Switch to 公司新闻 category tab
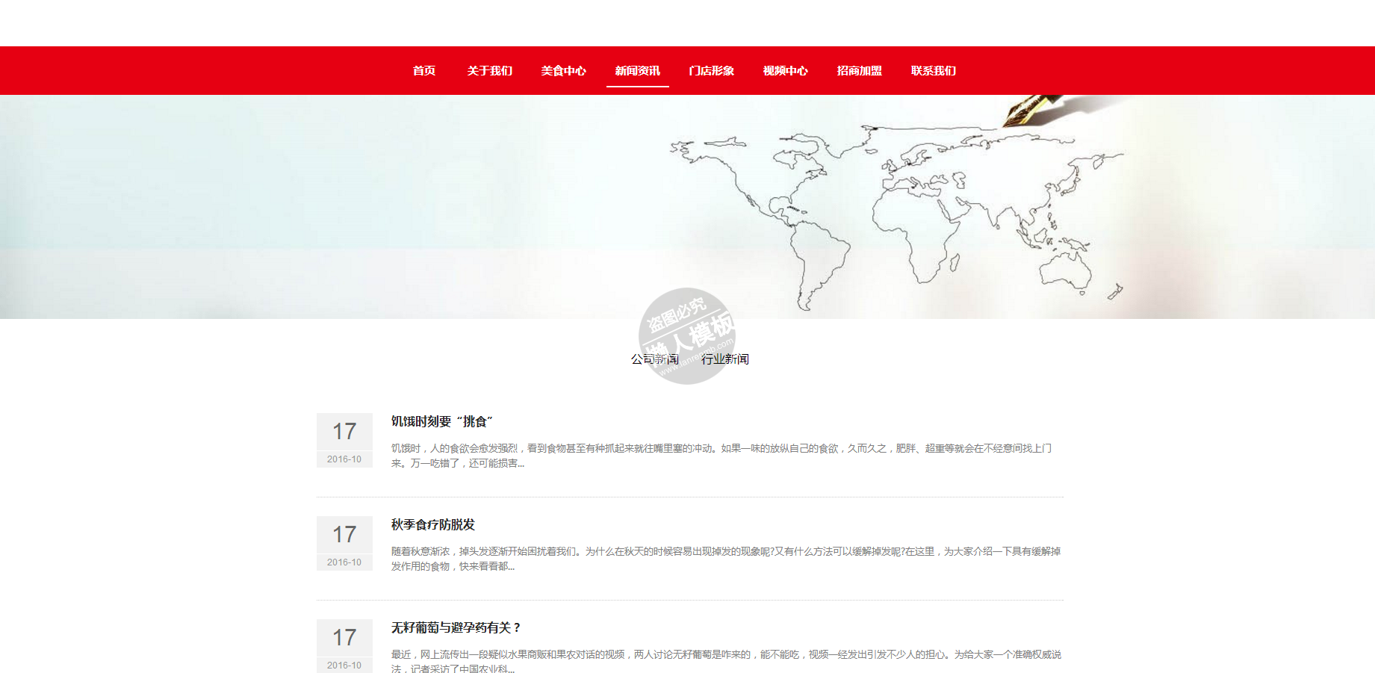Viewport: 1375px width, 673px height. point(655,359)
